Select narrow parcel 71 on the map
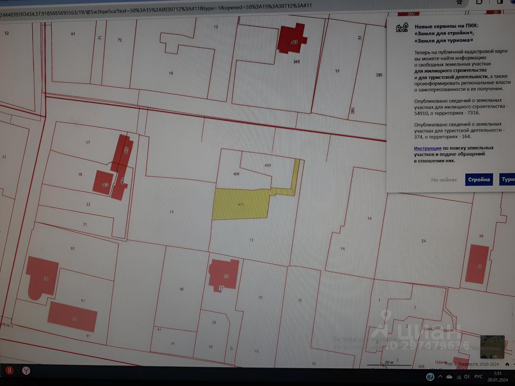The width and height of the screenshot is (515, 386). click(100, 38)
